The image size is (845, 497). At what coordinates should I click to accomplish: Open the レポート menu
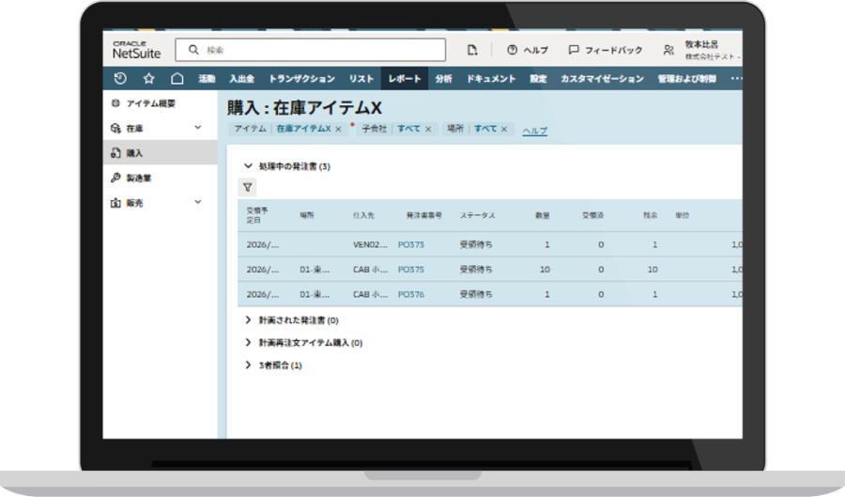[x=405, y=79]
